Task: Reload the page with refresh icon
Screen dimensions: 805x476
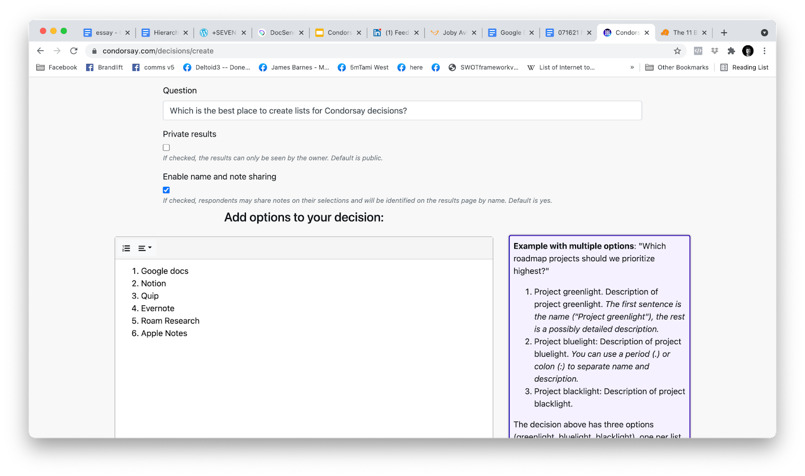Action: point(74,51)
